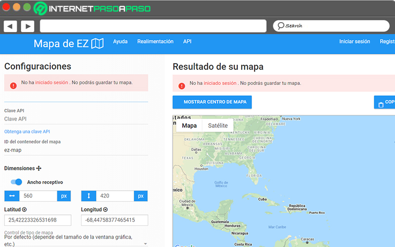The image size is (395, 247).
Task: Click the Florida label on the map
Action: [x=254, y=176]
